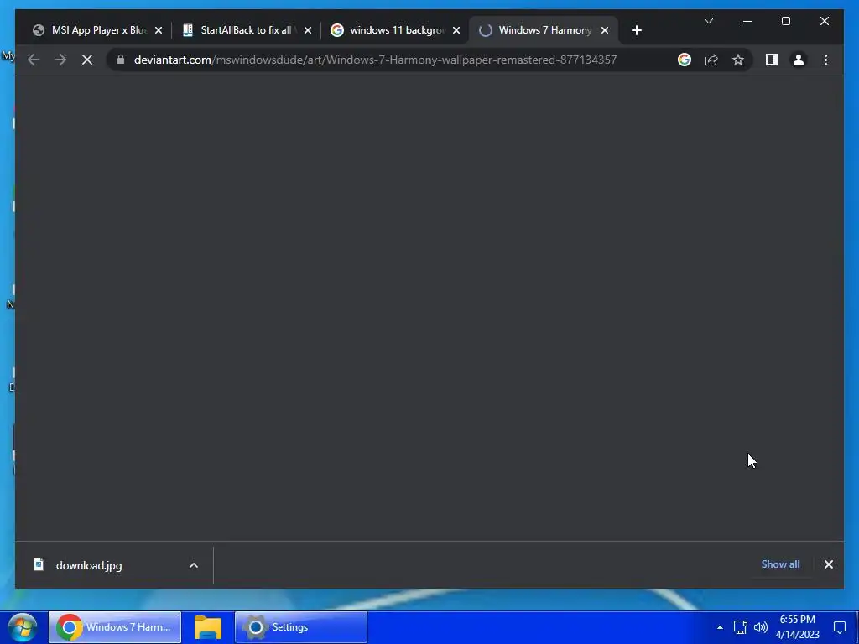This screenshot has width=859, height=644.
Task: Open the Windows Start orb
Action: (23, 627)
